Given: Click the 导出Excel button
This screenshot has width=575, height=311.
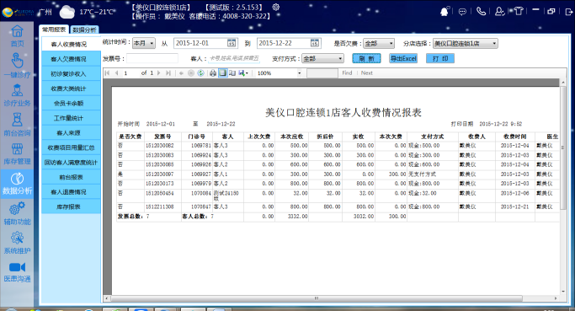Looking at the screenshot, I should [403, 58].
